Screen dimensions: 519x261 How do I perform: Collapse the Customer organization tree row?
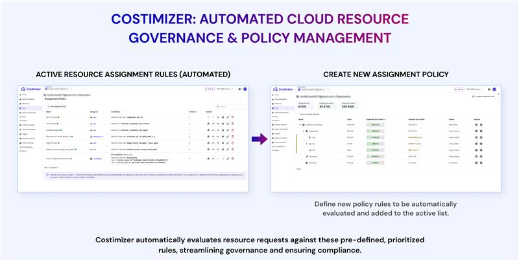coord(300,124)
